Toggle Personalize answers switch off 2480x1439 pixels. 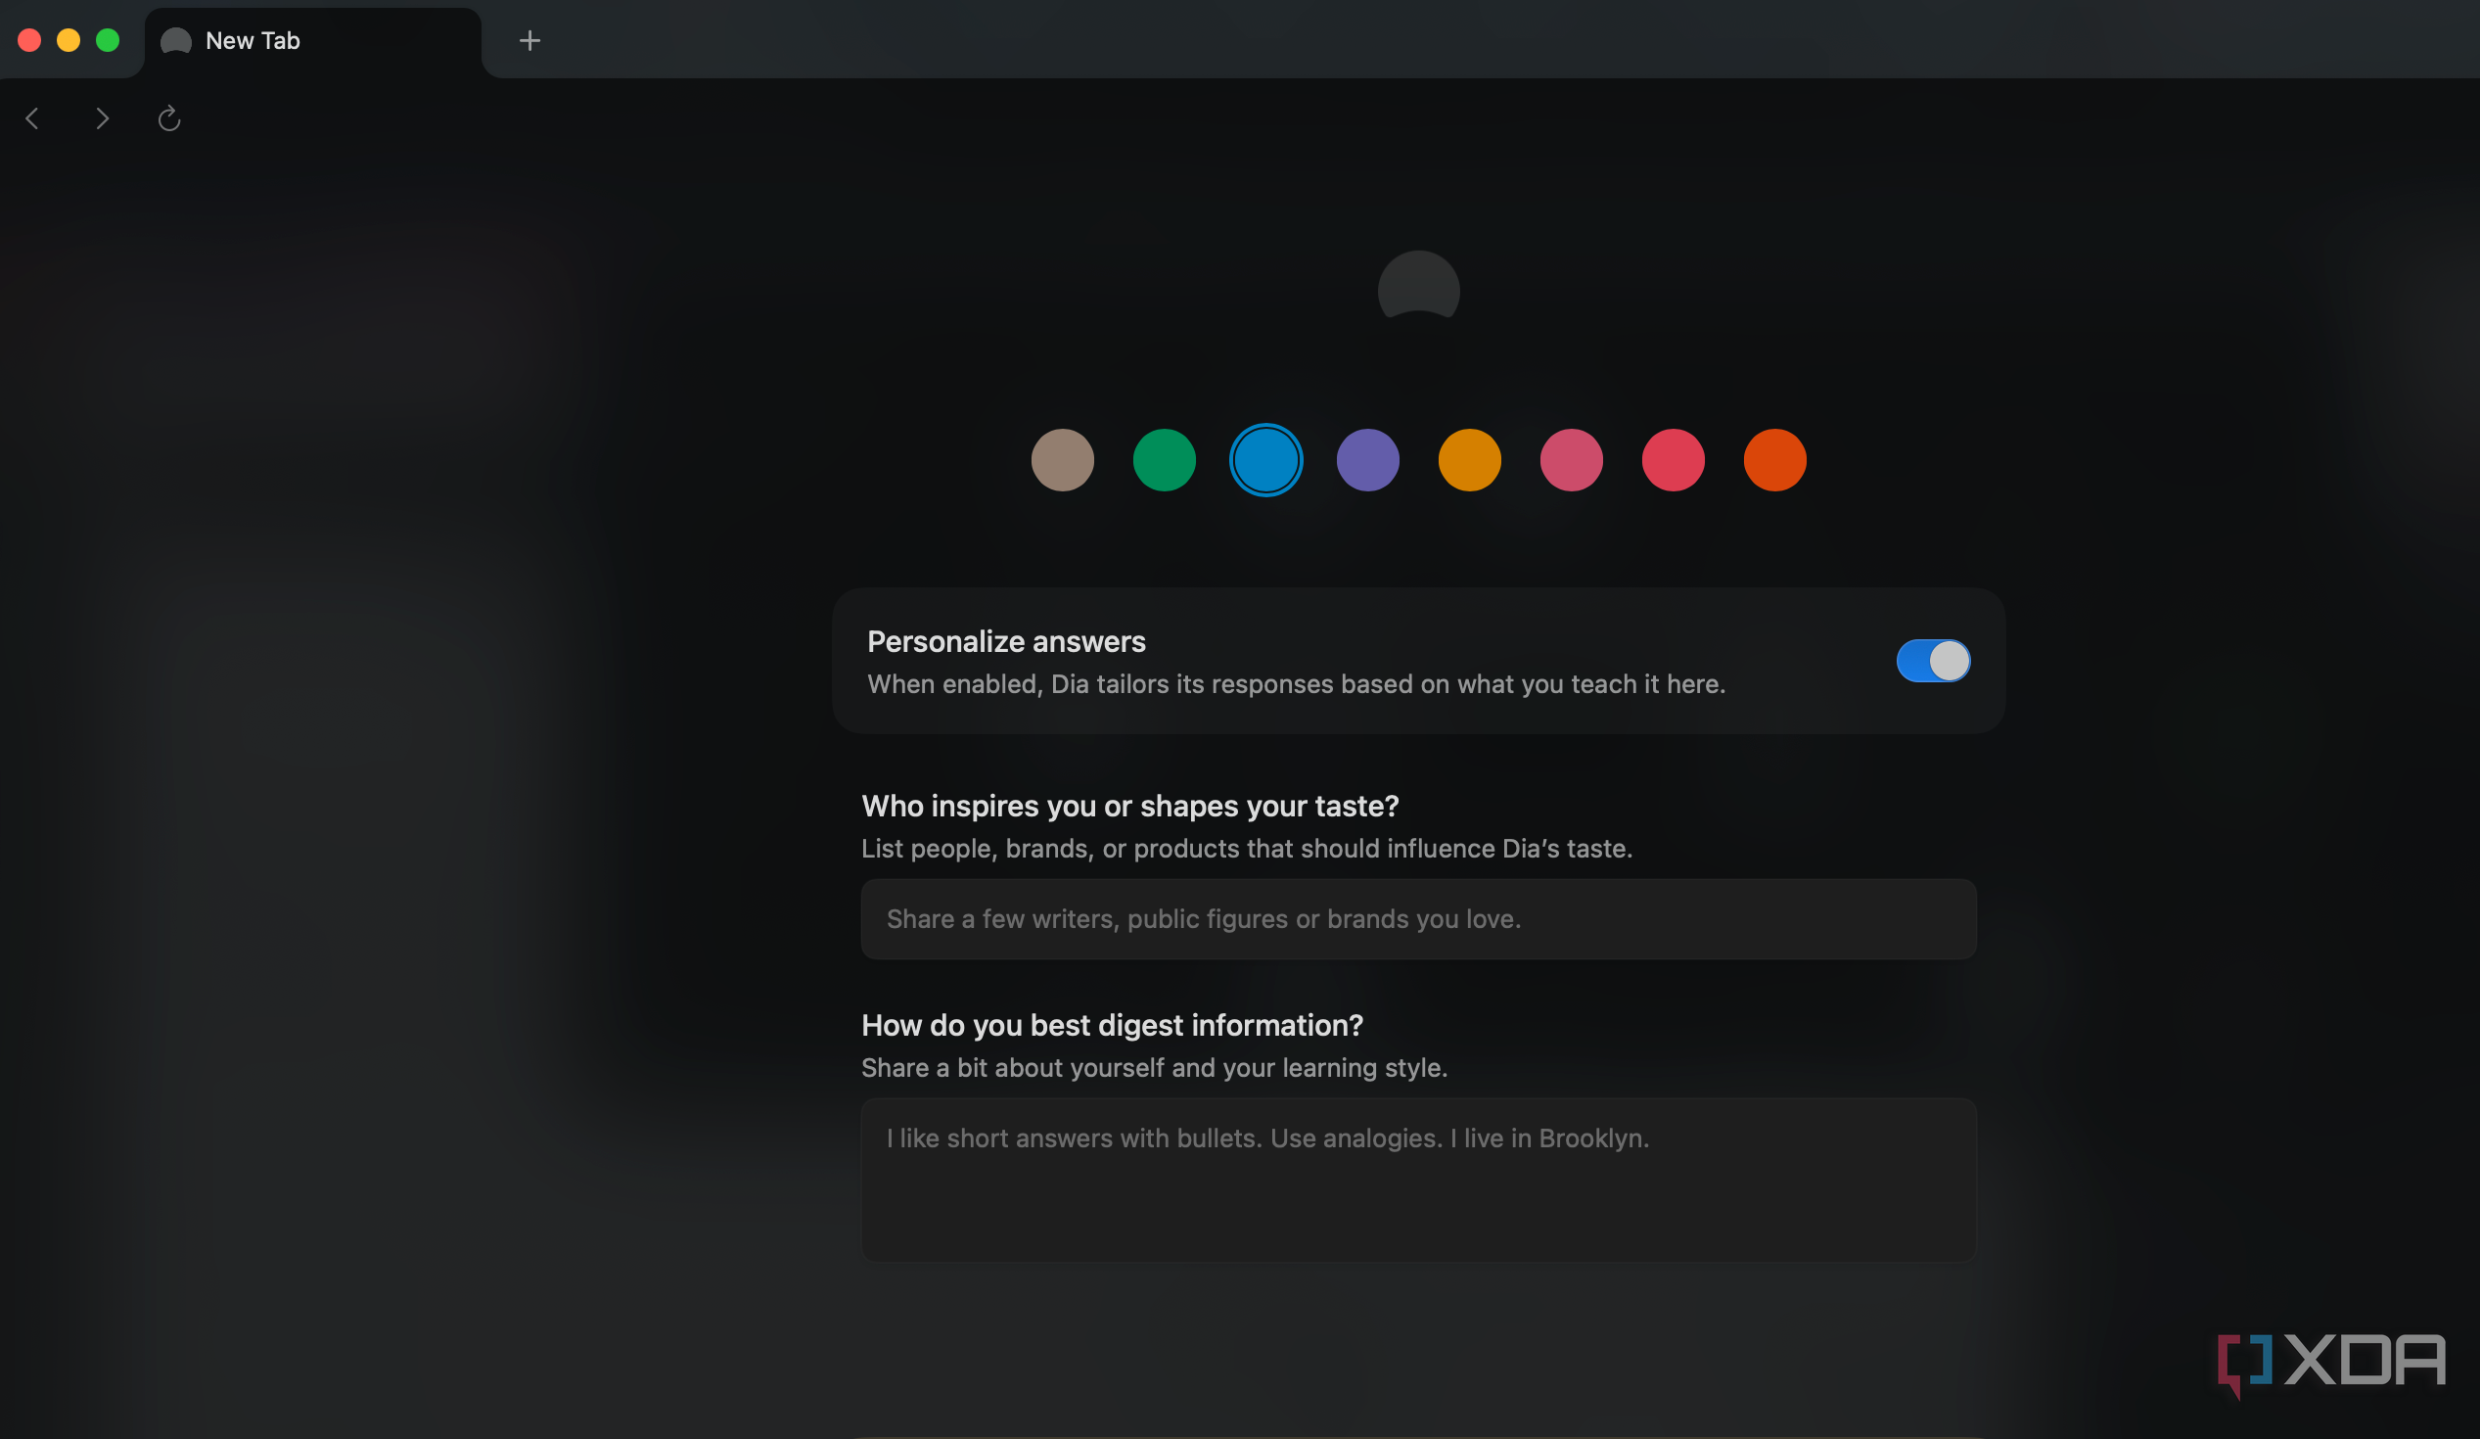click(1933, 661)
